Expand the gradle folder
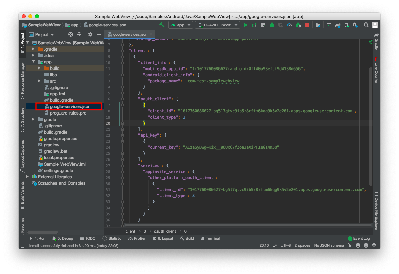This screenshot has width=399, height=274. click(33, 119)
